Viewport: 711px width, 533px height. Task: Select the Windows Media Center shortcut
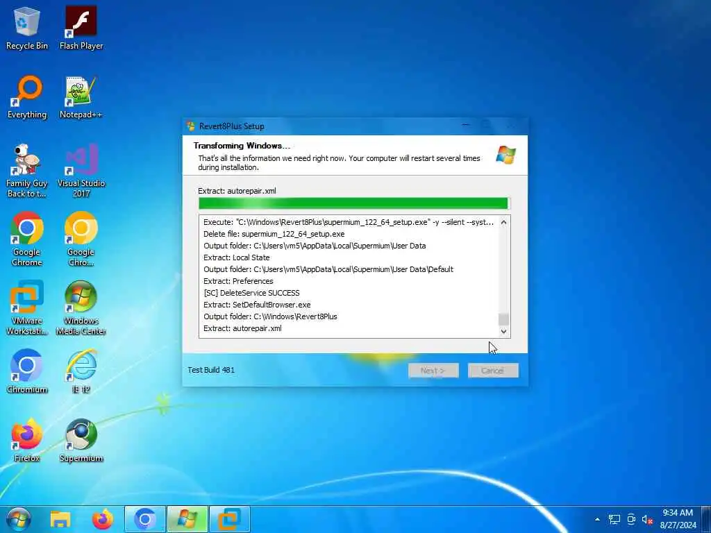(x=81, y=308)
